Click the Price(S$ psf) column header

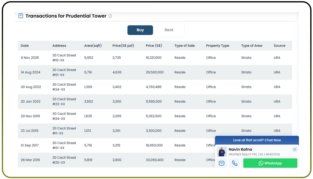point(123,46)
